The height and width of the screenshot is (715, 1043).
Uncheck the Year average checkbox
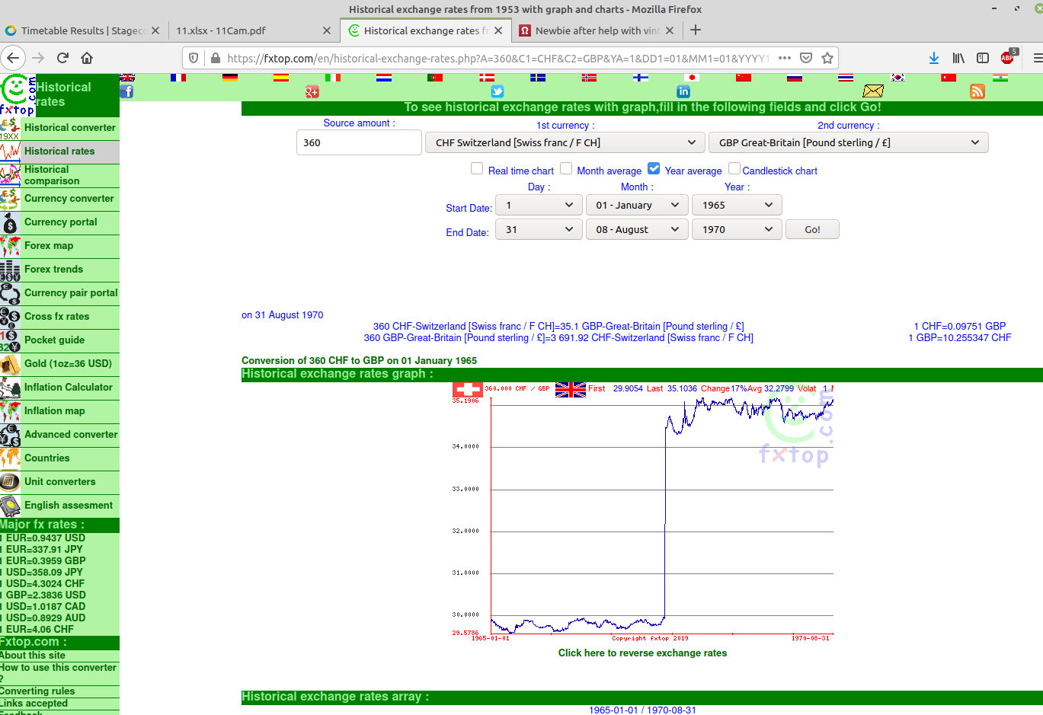pos(654,169)
